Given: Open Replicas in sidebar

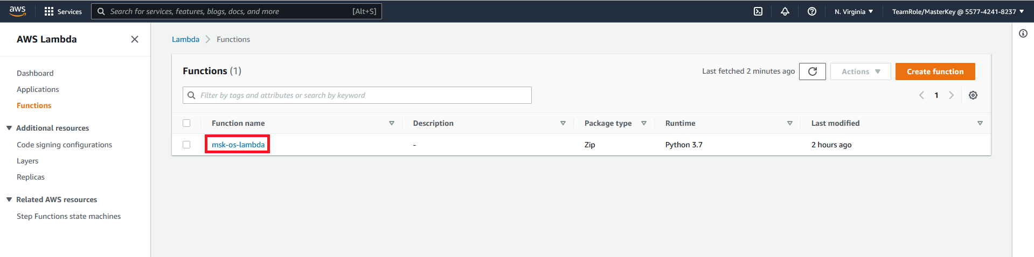Looking at the screenshot, I should [x=31, y=177].
